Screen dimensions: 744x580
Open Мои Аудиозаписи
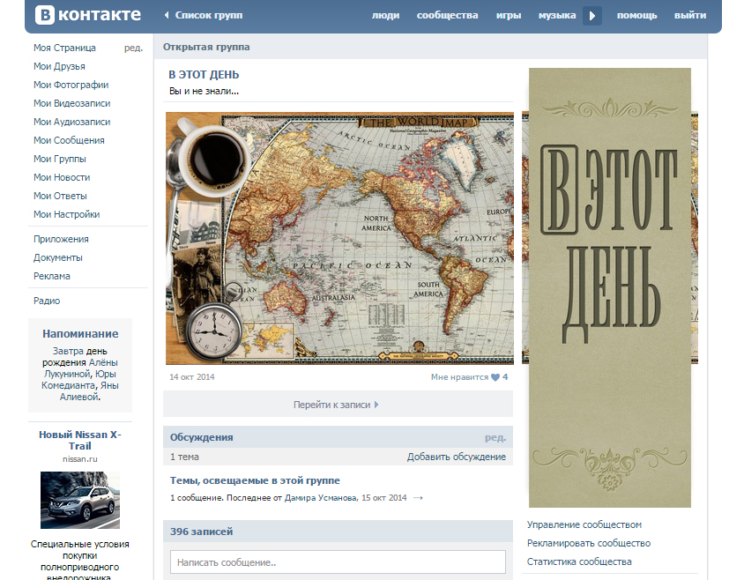pos(71,122)
